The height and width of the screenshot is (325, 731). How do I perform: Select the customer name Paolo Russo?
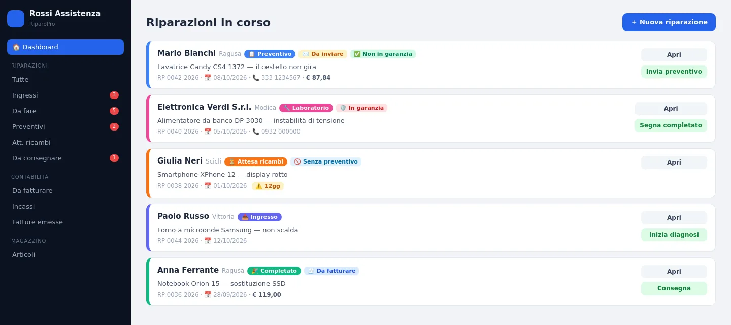click(x=183, y=216)
